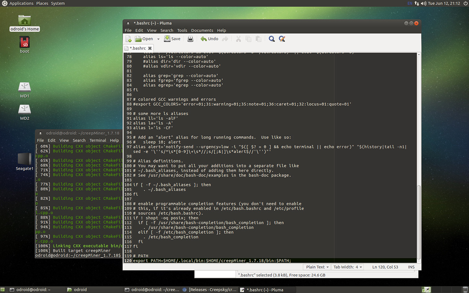Switch to creepMiner terminal taskbar entry
469x293 pixels.
pos(152,289)
